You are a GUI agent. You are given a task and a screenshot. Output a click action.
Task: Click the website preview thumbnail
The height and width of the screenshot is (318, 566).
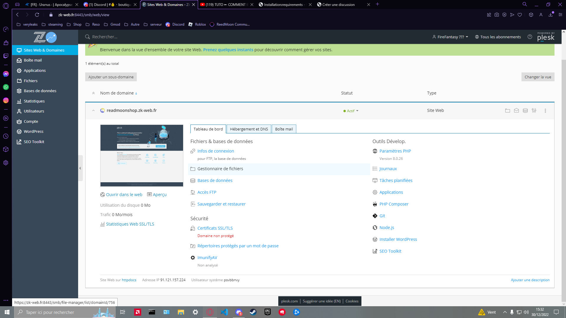(x=142, y=155)
